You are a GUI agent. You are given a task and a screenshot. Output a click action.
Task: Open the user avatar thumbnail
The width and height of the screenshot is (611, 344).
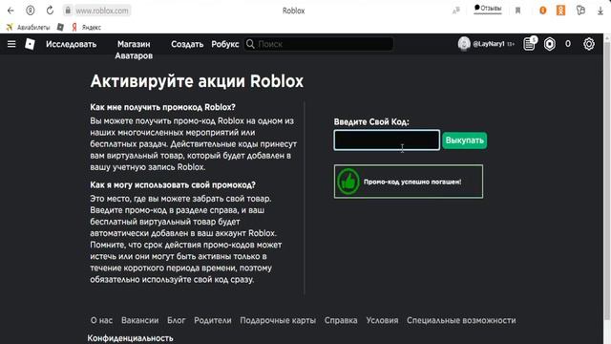[464, 44]
